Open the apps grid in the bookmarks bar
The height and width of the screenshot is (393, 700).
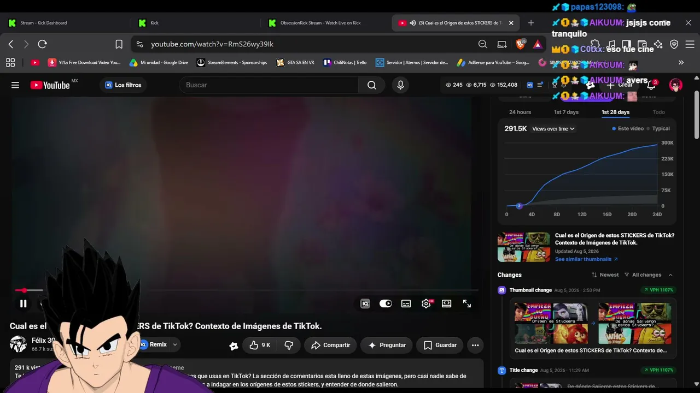click(x=10, y=62)
